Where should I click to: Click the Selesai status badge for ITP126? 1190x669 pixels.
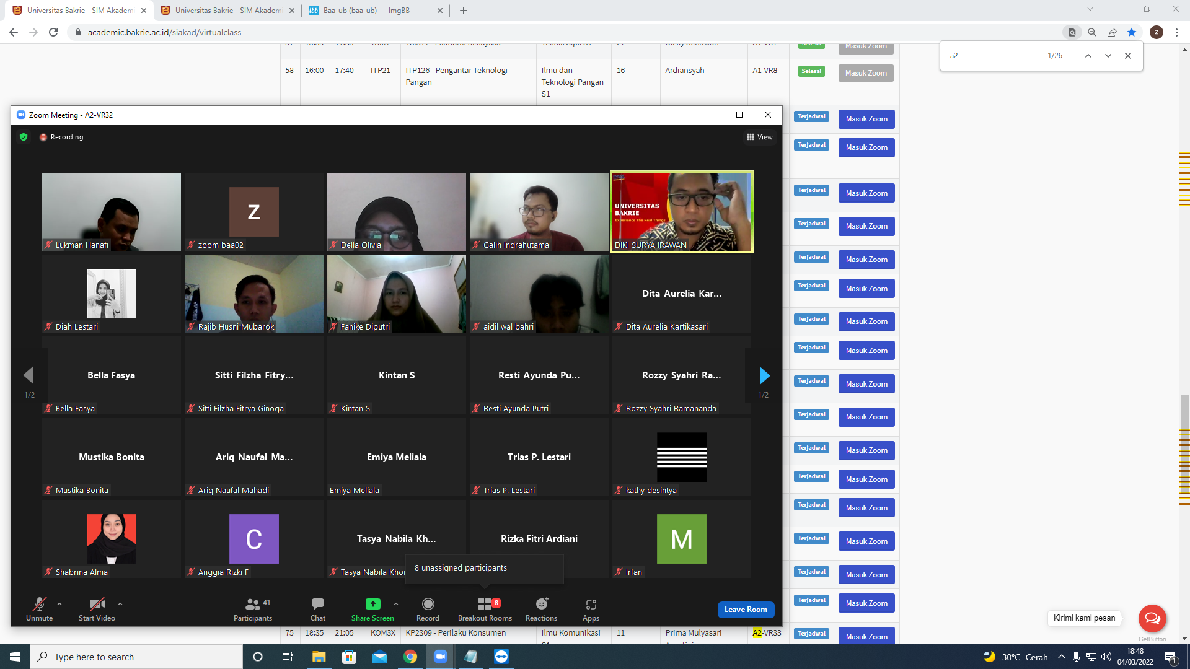point(811,71)
